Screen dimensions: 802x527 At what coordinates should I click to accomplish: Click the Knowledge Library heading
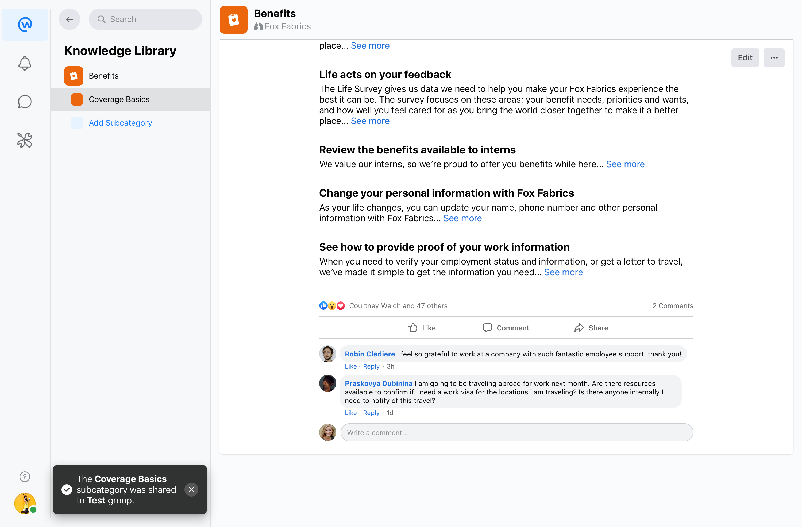120,51
